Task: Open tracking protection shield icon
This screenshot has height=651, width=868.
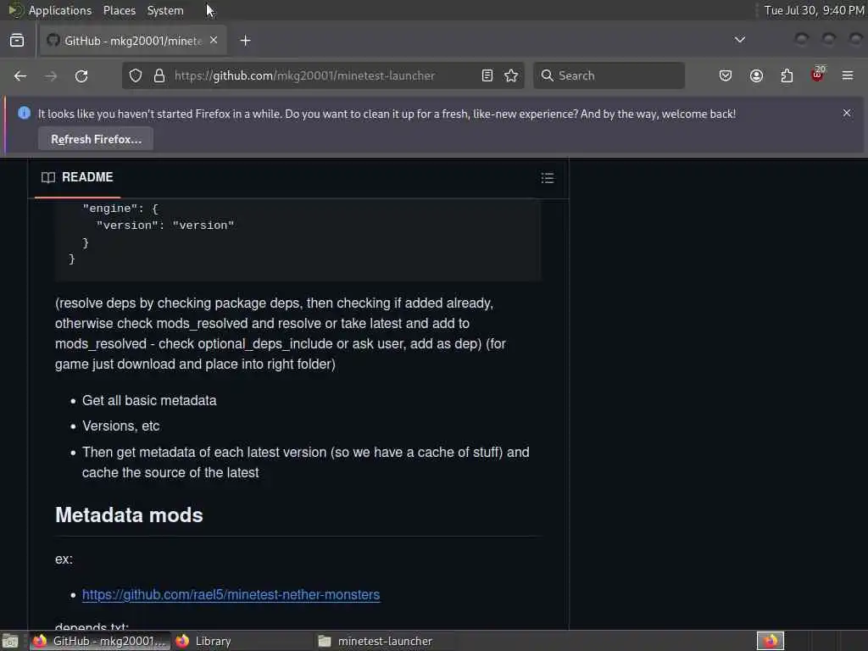Action: (x=136, y=75)
